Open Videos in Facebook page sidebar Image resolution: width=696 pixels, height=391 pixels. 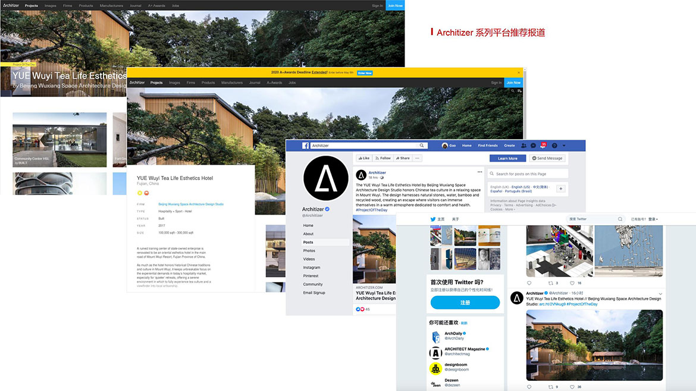[309, 259]
